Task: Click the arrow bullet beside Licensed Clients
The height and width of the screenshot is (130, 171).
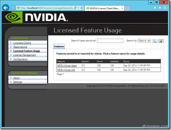Action: tap(11, 43)
